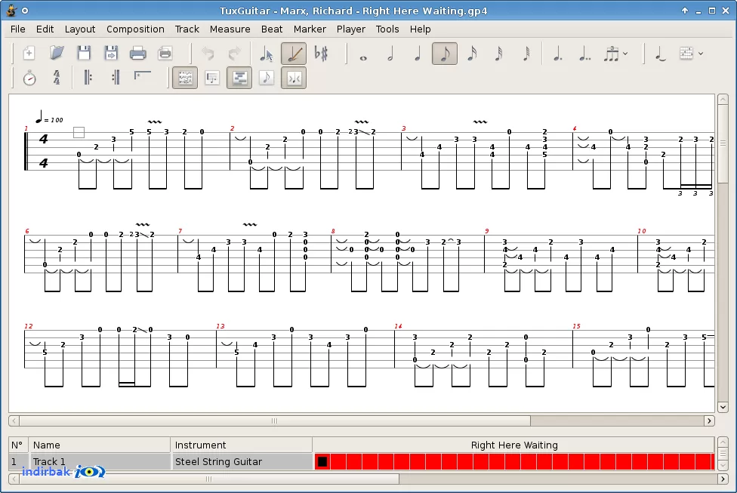The width and height of the screenshot is (737, 493).
Task: Select Track 1 name cell
Action: 99,461
